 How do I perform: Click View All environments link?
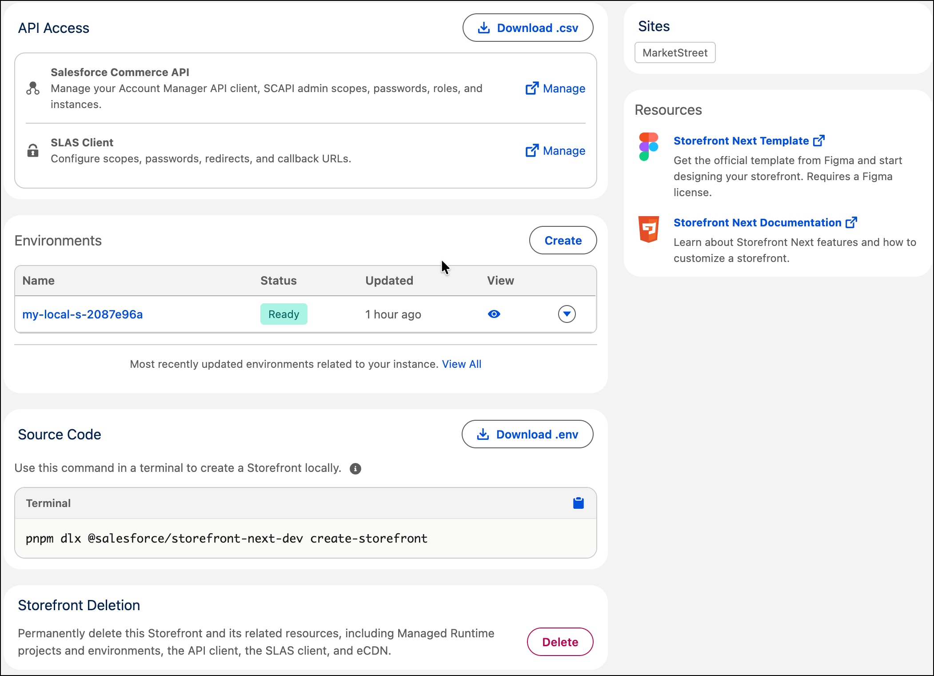click(x=462, y=364)
